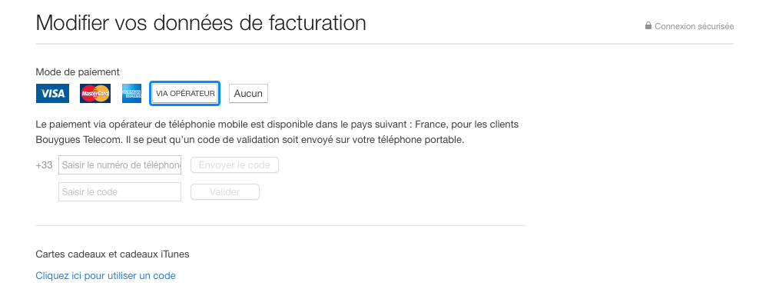Click the Cartes cadeaux et cadeaux iTunes heading

tap(112, 254)
